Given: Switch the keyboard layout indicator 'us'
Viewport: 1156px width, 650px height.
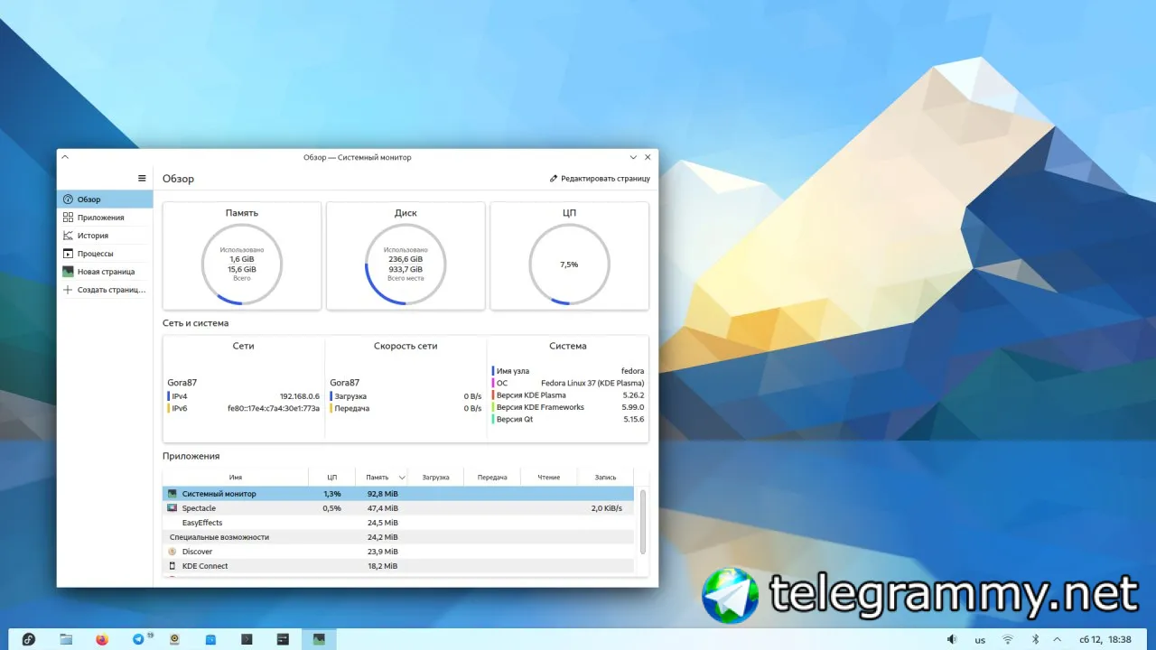Looking at the screenshot, I should [x=980, y=639].
